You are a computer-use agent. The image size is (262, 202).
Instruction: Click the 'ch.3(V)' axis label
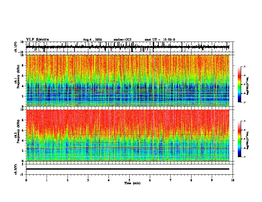coord(16,170)
